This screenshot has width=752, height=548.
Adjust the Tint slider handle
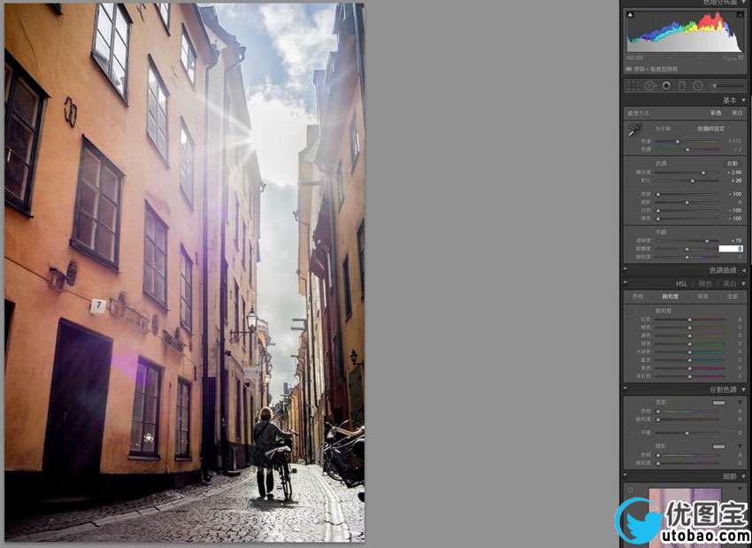687,150
